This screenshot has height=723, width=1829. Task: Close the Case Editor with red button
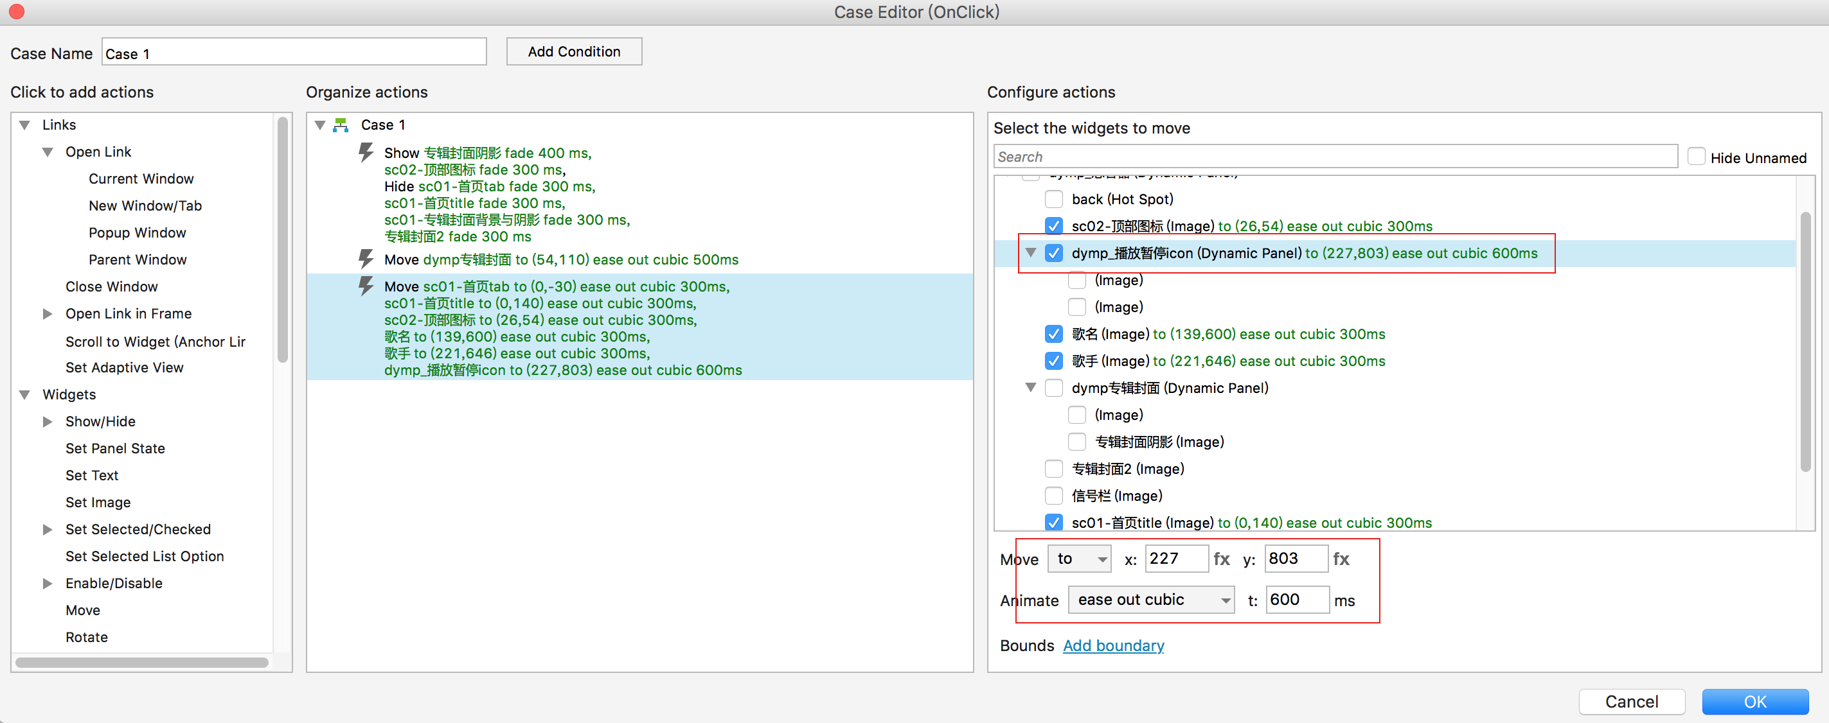pos(16,12)
